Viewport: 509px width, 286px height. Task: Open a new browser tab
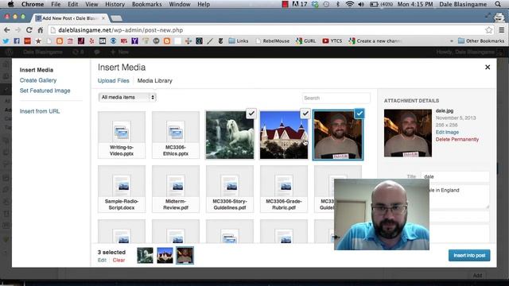click(x=116, y=18)
